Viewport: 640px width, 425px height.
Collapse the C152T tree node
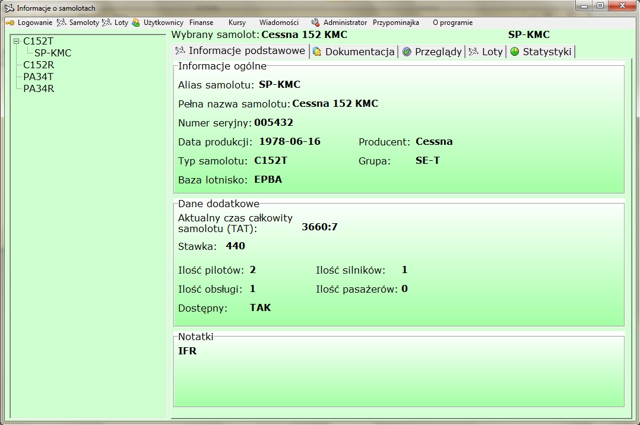(x=17, y=41)
